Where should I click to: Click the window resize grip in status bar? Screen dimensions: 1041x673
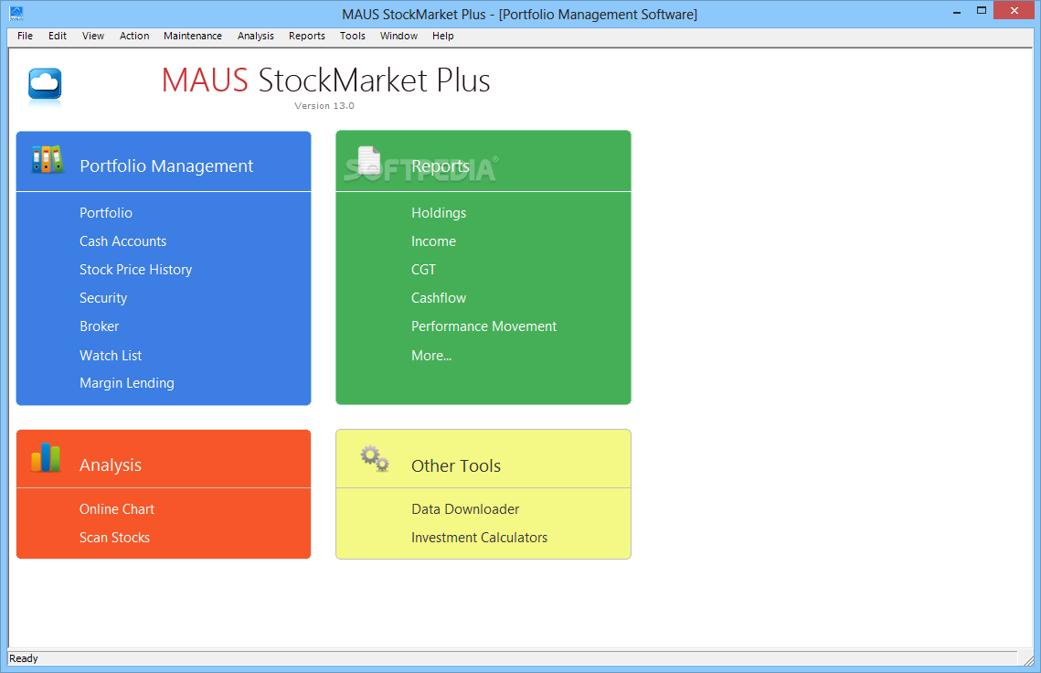pos(1028,659)
